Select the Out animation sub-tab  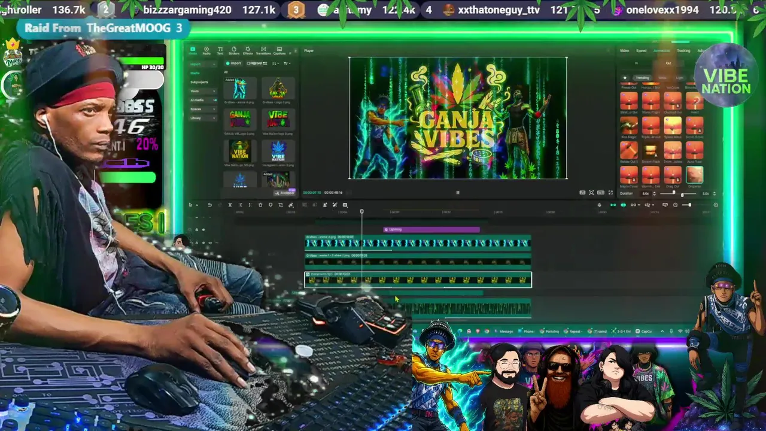coord(668,63)
